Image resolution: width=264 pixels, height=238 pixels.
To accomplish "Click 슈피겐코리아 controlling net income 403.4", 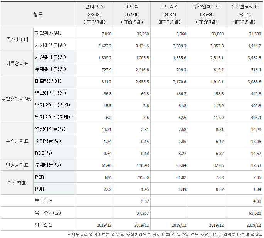I will coord(256,118).
